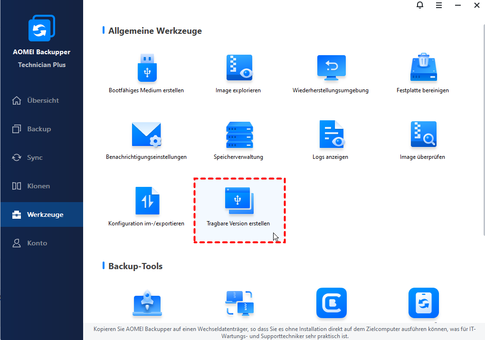485x340 pixels.
Task: Switch to the Sync section
Action: click(x=42, y=157)
